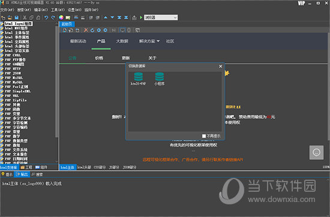Click the blue refresh icon in preview toolbar
Screen dimensions: 330x217
click(x=92, y=30)
